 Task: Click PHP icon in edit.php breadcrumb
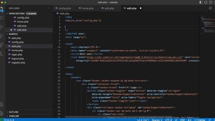(57, 13)
